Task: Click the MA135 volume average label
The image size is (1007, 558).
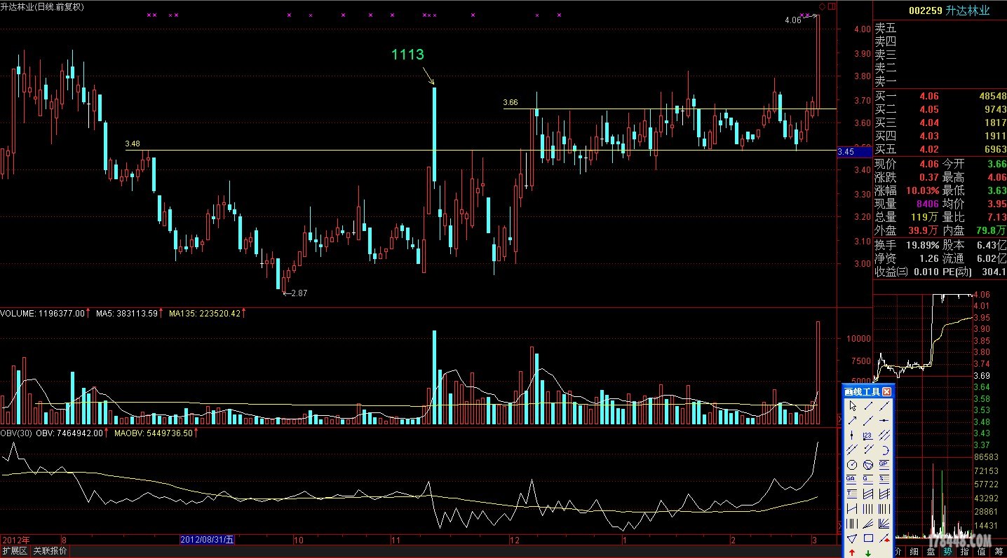Action: click(205, 314)
